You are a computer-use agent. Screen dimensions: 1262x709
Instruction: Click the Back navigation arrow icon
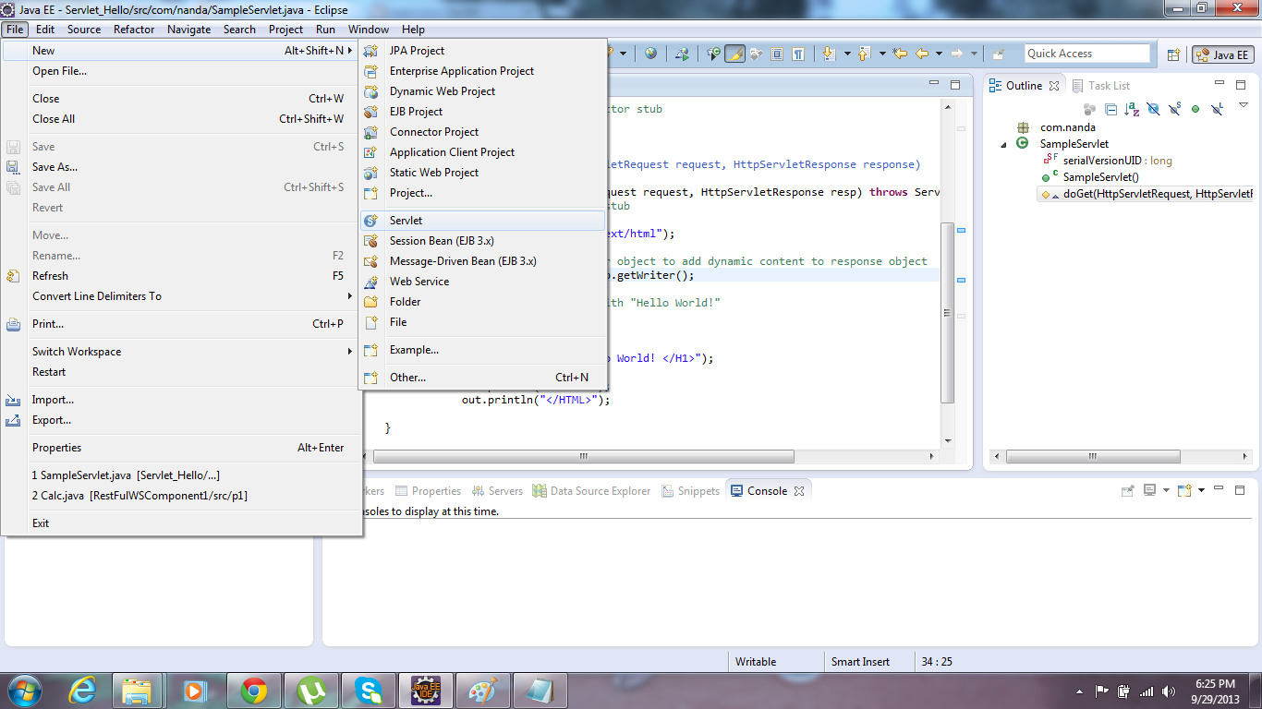[920, 53]
